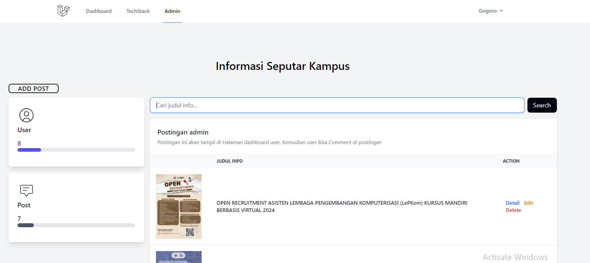The image size is (590, 263).
Task: Click the Laravel logo icon
Action: click(x=63, y=11)
